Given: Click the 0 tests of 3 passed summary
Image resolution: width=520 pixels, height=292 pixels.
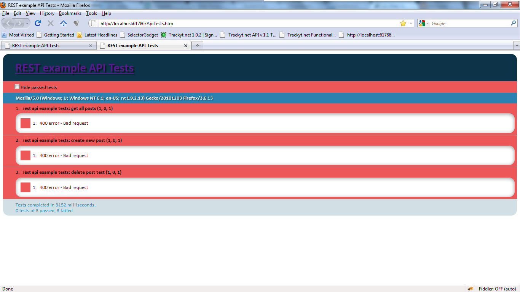Looking at the screenshot, I should click(45, 211).
